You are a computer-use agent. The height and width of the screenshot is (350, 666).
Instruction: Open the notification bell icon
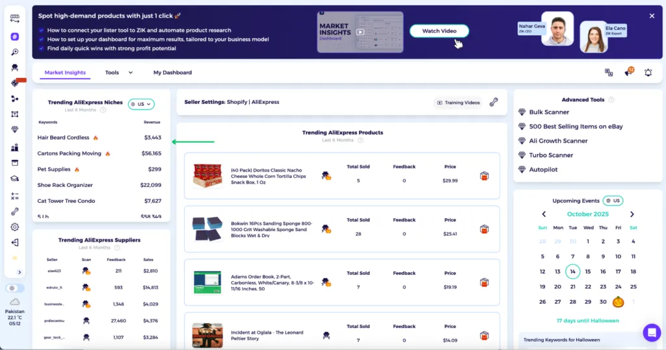(648, 73)
